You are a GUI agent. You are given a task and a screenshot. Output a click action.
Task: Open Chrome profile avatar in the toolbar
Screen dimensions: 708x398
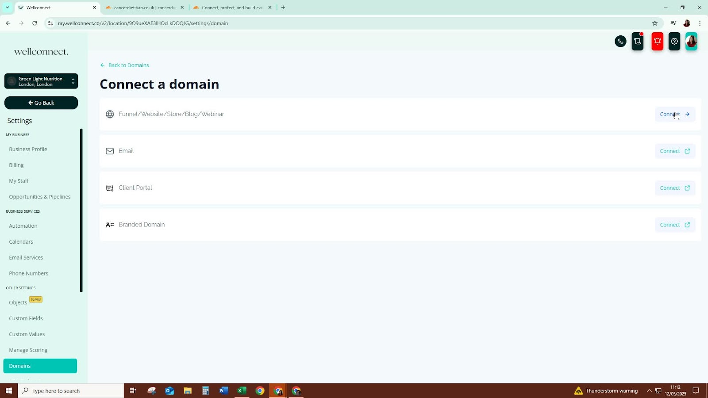point(687,23)
